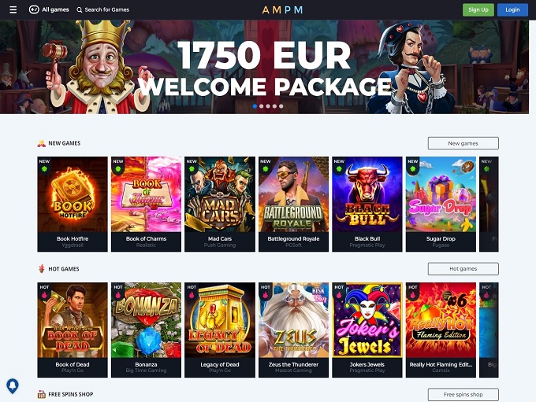Select the last banner carousel dot
The height and width of the screenshot is (402, 536).
(281, 106)
